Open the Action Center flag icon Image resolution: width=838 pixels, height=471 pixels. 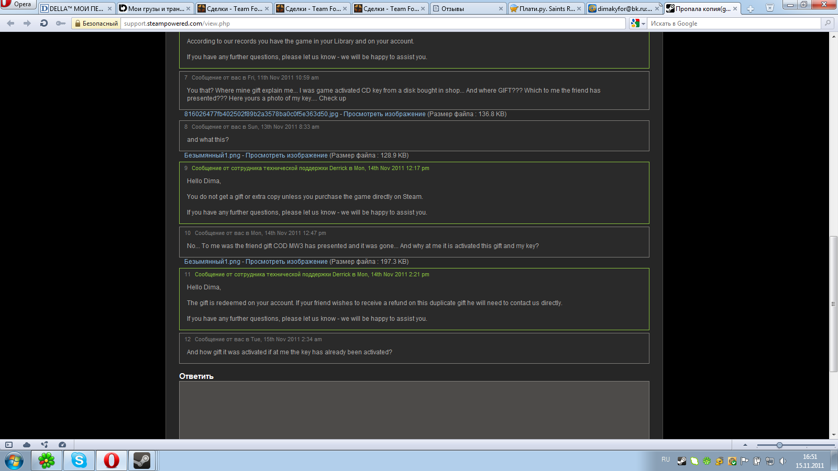click(745, 461)
